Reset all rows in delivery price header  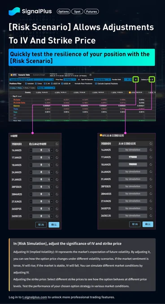tap(151, 144)
